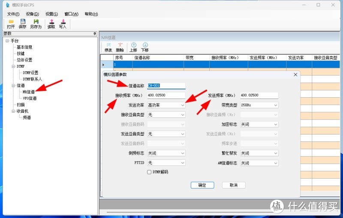Image resolution: width=343 pixels, height=218 pixels.
Task: Open the 文件(F) menu
Action: (13, 14)
